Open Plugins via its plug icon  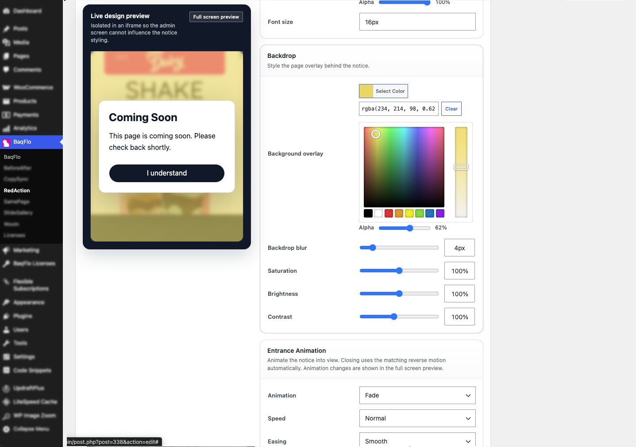(x=6, y=316)
